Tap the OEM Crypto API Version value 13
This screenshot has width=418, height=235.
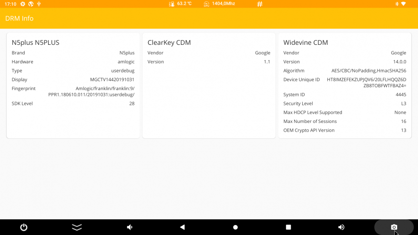[x=404, y=131]
